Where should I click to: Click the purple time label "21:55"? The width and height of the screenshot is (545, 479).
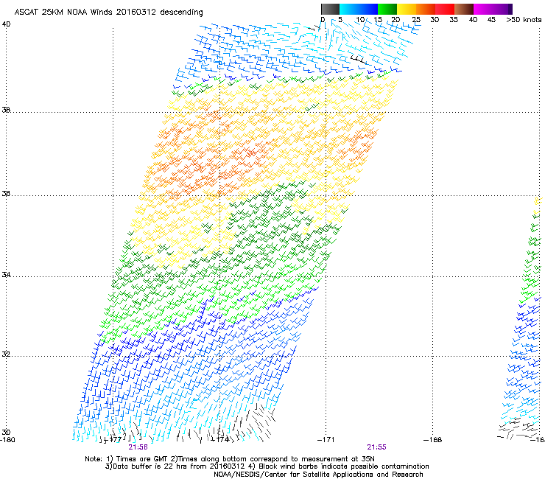[x=377, y=447]
